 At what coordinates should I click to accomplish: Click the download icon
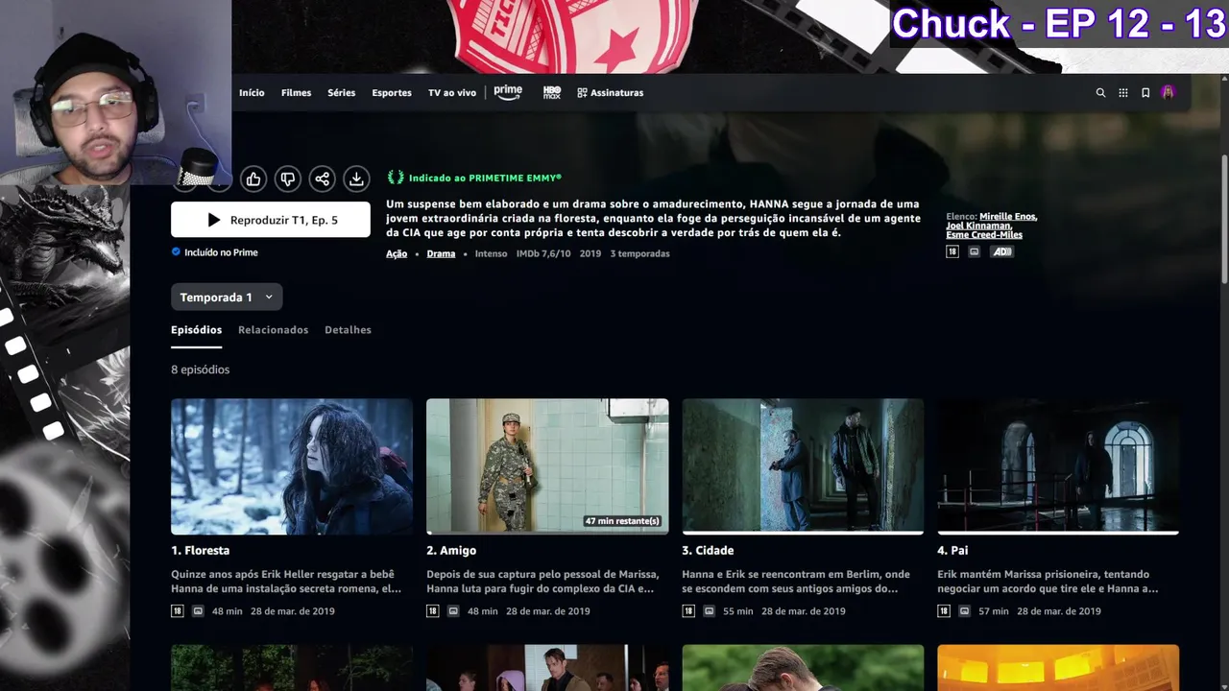click(x=356, y=179)
